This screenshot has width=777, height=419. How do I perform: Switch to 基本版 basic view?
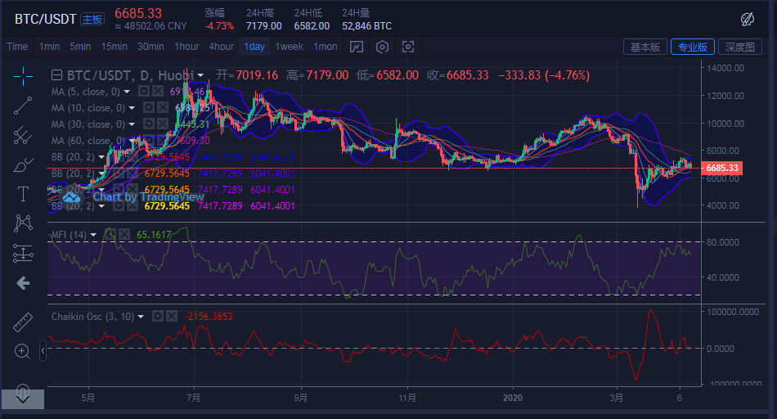point(645,47)
